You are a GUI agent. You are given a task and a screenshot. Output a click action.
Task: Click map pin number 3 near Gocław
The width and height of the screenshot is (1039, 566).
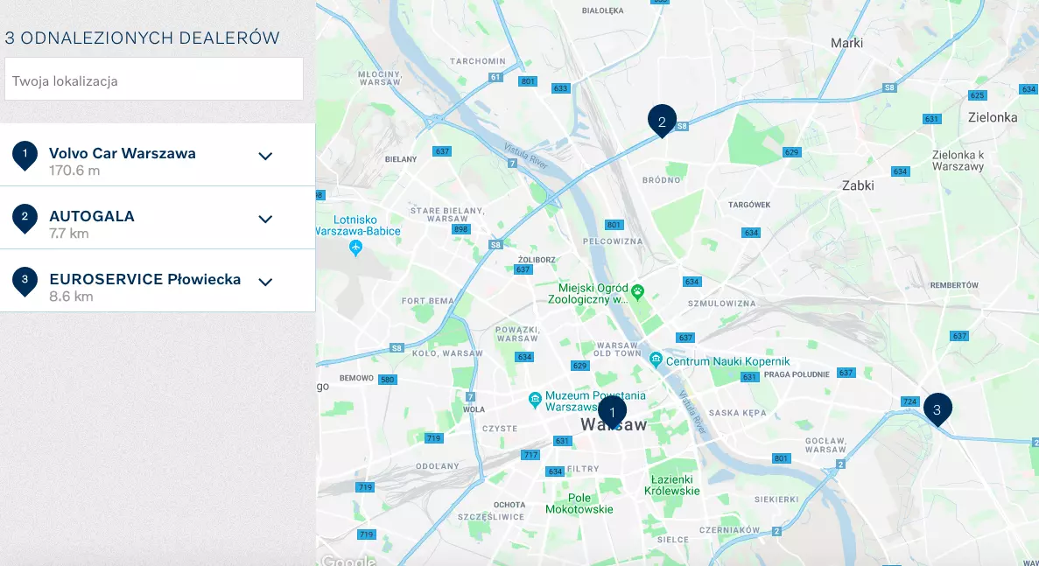pos(937,409)
